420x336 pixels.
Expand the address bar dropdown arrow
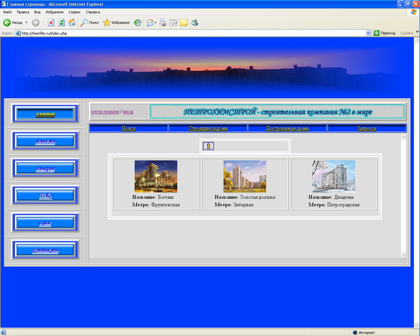[x=369, y=33]
